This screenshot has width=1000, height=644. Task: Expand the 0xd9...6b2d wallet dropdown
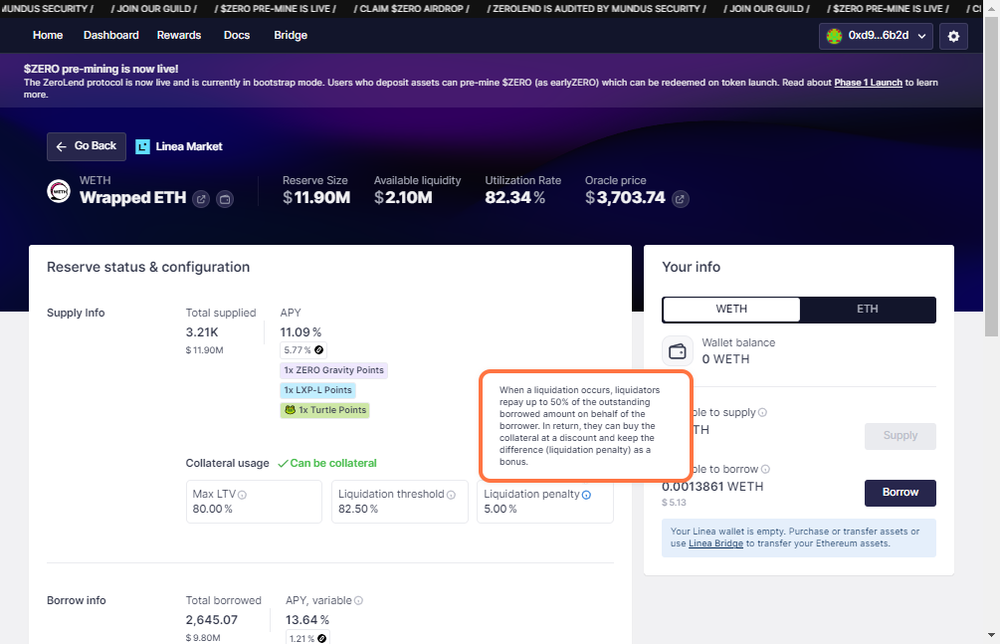coord(876,36)
